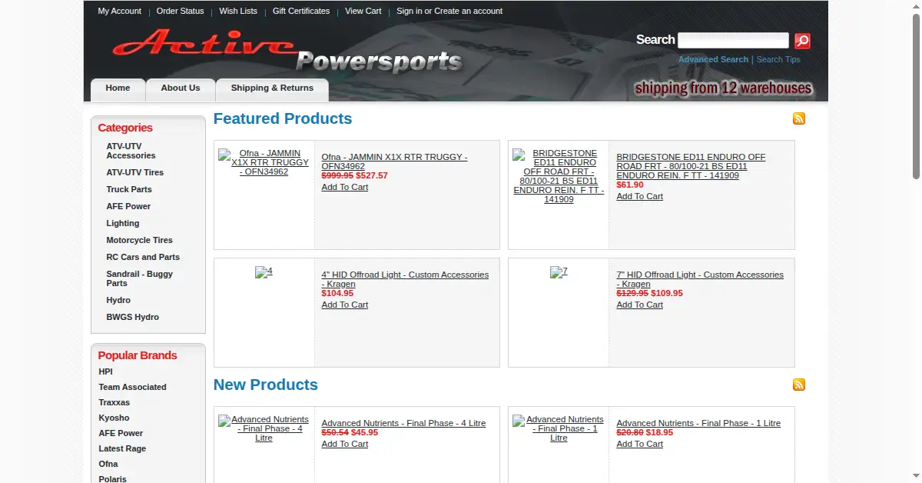Open Order Status in top menu

181,11
